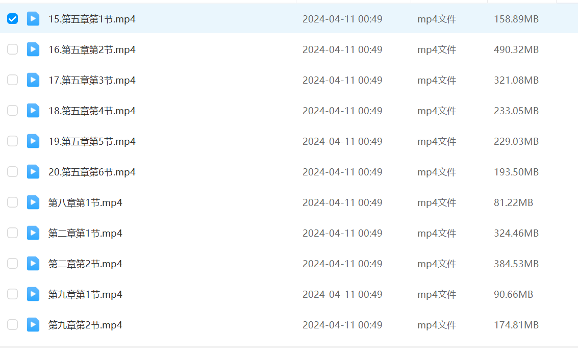Click the 19.第五章第5节.mp4 filename

(x=92, y=141)
